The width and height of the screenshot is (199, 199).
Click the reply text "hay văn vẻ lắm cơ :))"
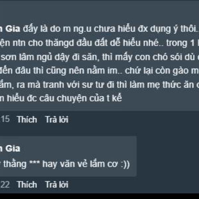point(86,164)
